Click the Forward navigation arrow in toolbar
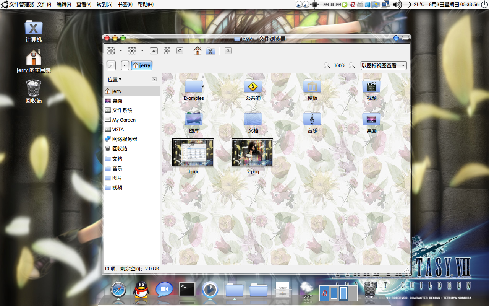Screen dimensions: 489x306 pos(132,50)
